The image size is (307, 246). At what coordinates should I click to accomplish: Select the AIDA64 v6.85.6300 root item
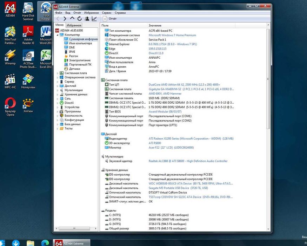pyautogui.click(x=69, y=31)
